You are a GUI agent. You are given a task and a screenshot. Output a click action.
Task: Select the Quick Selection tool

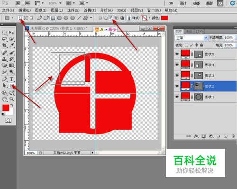[x=11, y=39]
